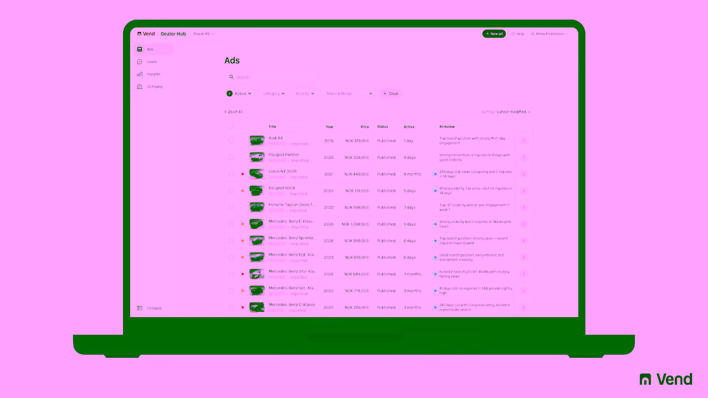Click the AI sparkle icon for Mercedes-Benz Sprinter
Viewport: 708px width, 398px height.
point(435,241)
